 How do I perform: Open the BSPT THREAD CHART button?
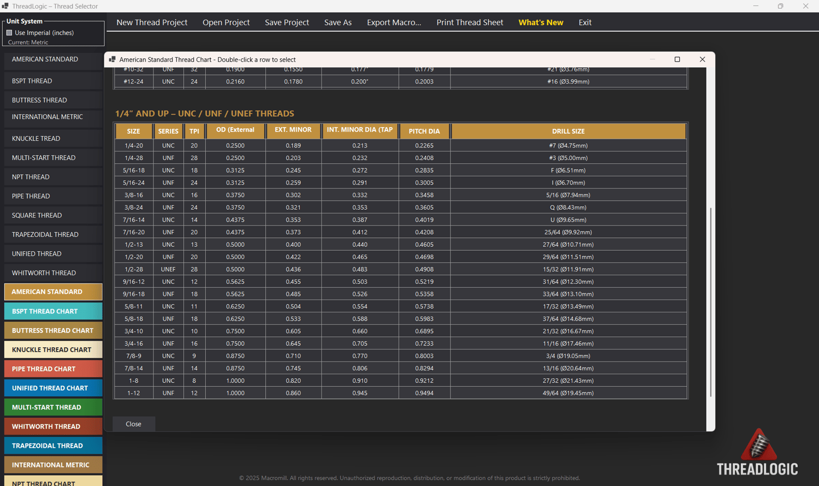(x=53, y=311)
